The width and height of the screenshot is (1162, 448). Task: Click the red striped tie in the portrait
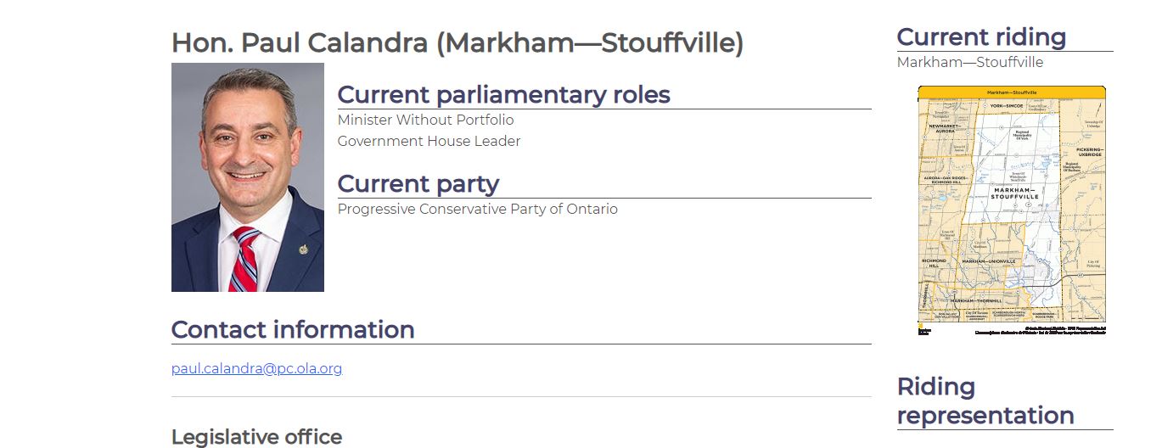pyautogui.click(x=246, y=260)
